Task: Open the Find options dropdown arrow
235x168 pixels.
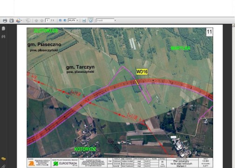Action: click(115, 21)
